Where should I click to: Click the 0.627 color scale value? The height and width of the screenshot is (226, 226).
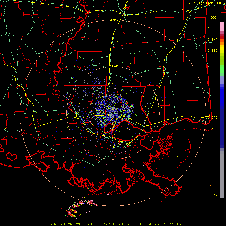(x=213, y=106)
